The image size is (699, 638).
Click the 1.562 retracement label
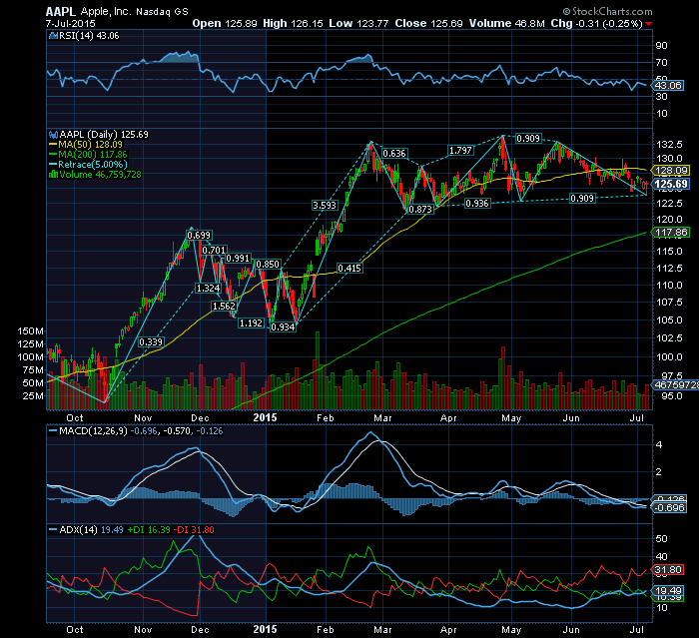224,306
